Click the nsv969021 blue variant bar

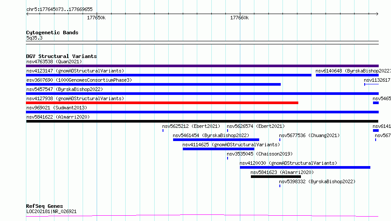[x=202, y=112]
